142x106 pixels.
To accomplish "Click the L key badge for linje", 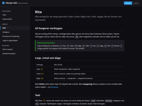I will click(x=61, y=46).
